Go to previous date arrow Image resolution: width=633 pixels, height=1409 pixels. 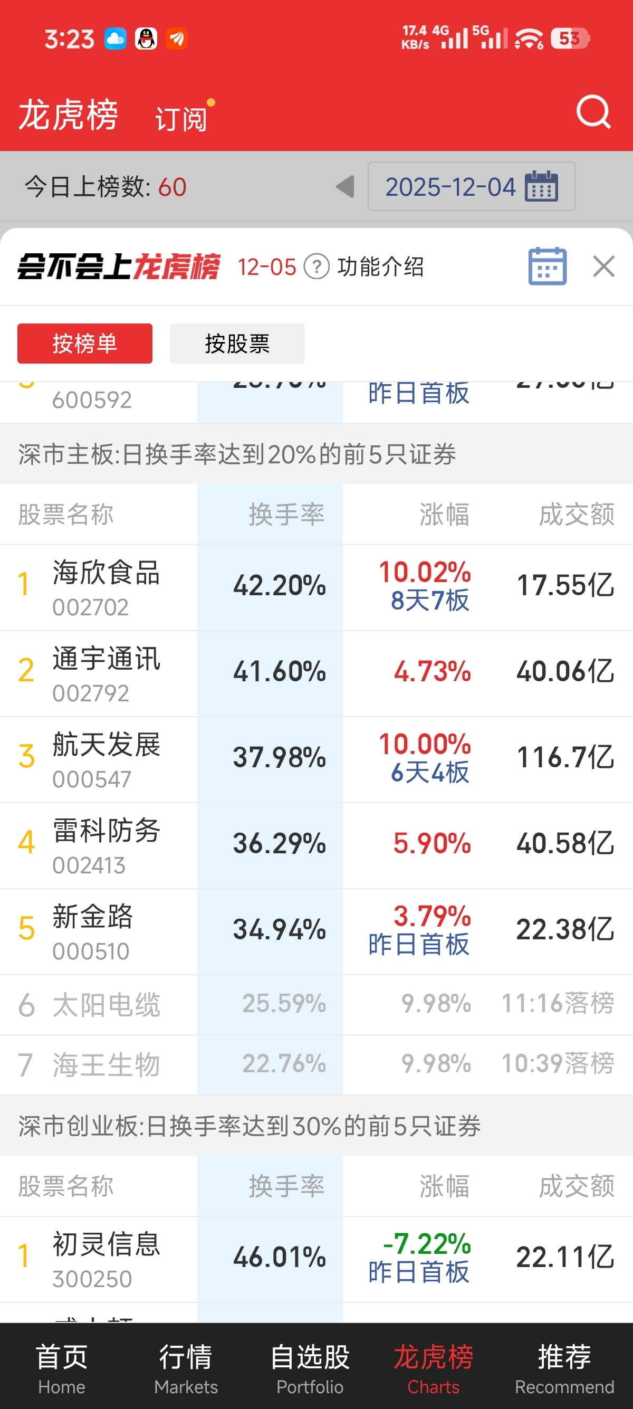coord(345,186)
